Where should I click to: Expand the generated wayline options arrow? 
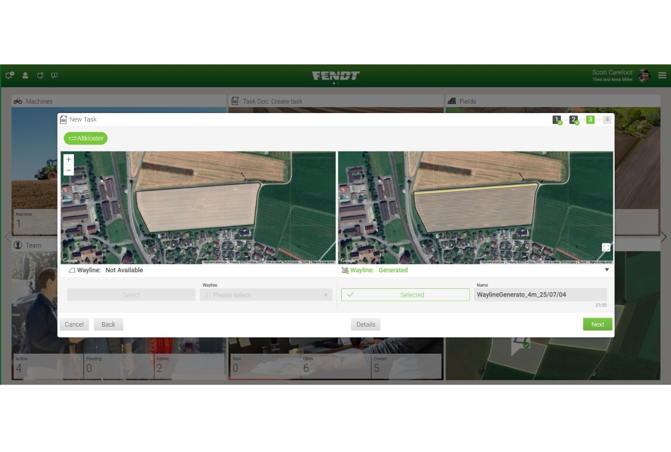[607, 270]
